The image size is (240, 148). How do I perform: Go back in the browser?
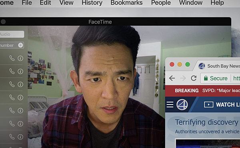tap(172, 78)
